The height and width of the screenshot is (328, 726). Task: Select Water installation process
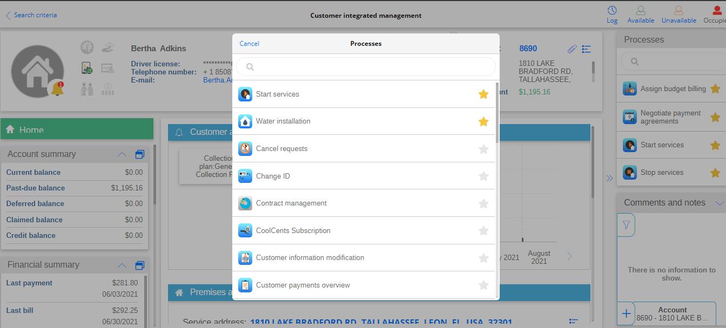point(364,121)
